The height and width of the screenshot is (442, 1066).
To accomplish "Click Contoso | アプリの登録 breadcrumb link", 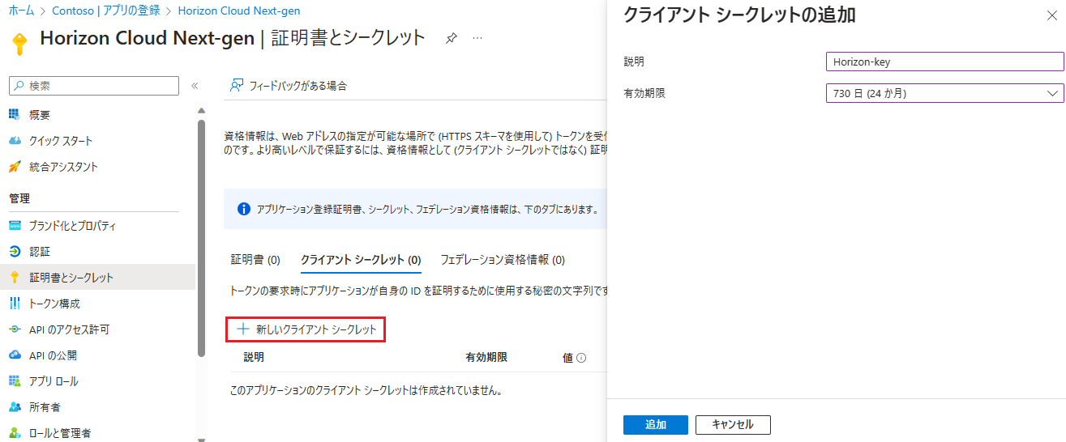I will point(106,11).
